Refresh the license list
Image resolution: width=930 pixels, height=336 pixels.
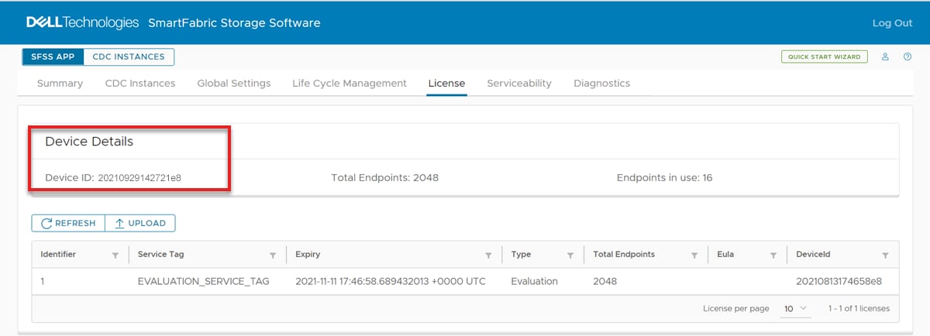point(68,223)
